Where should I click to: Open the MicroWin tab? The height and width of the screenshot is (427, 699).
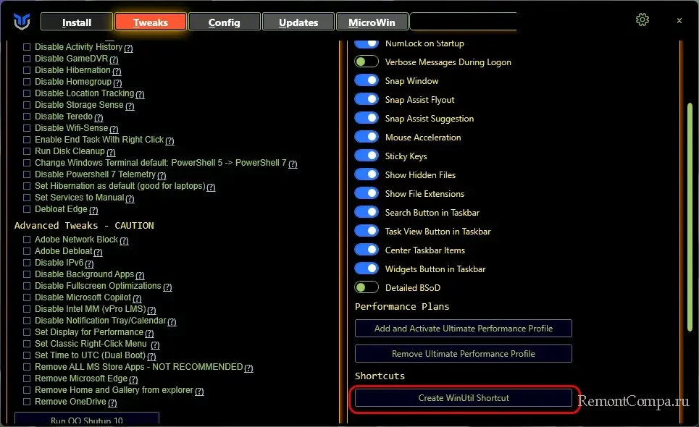pos(372,22)
